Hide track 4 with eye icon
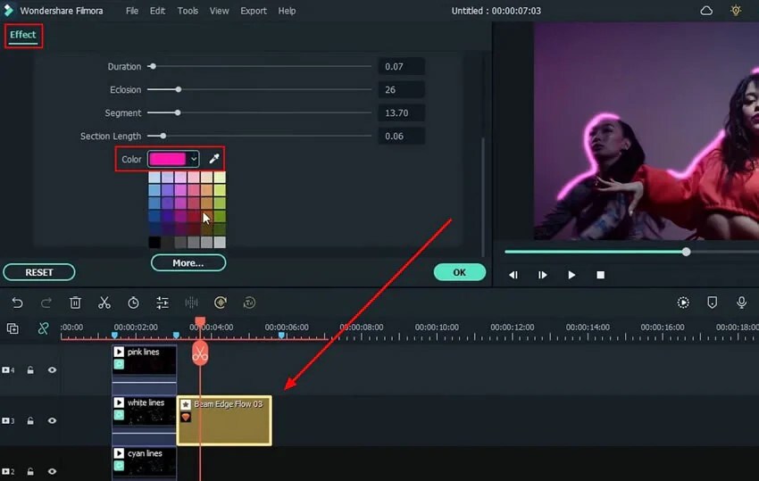759x481 pixels. (x=52, y=370)
